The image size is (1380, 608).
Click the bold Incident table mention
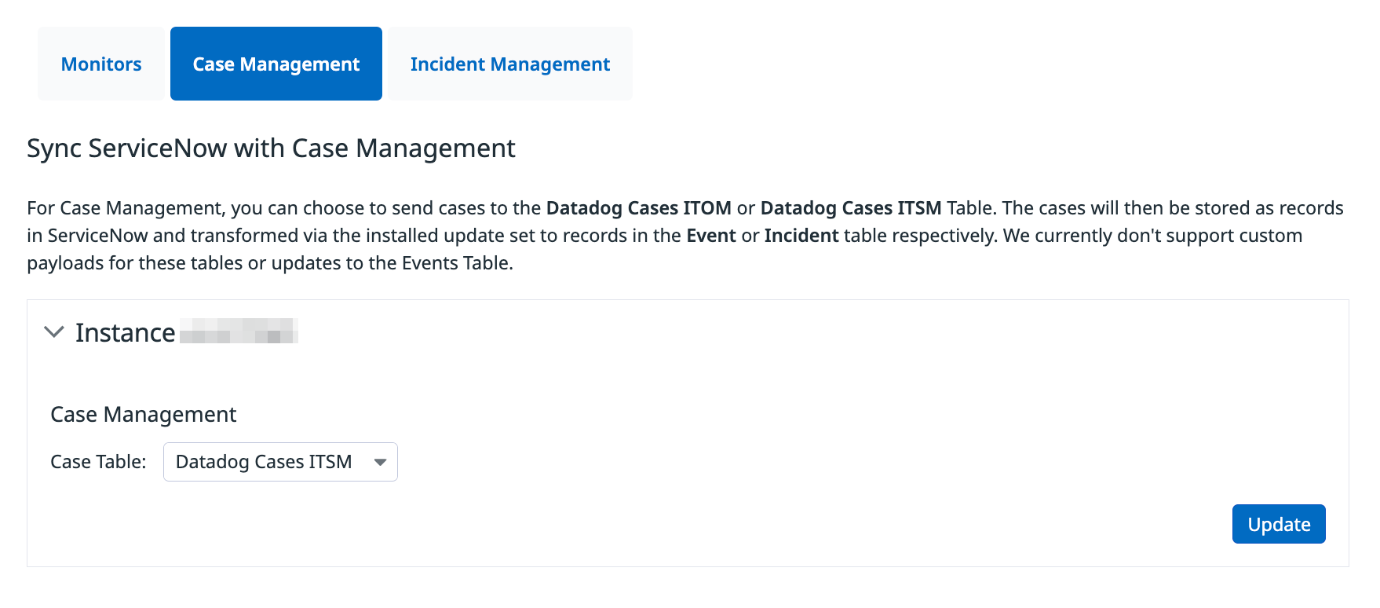(x=801, y=236)
